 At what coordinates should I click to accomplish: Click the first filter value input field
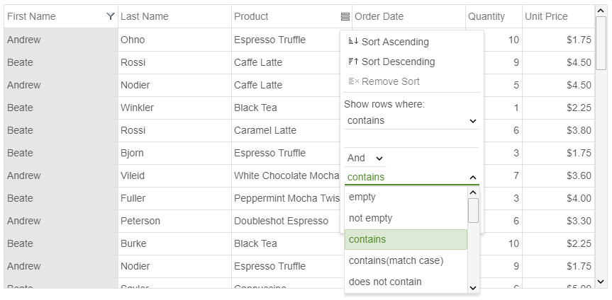click(x=411, y=139)
